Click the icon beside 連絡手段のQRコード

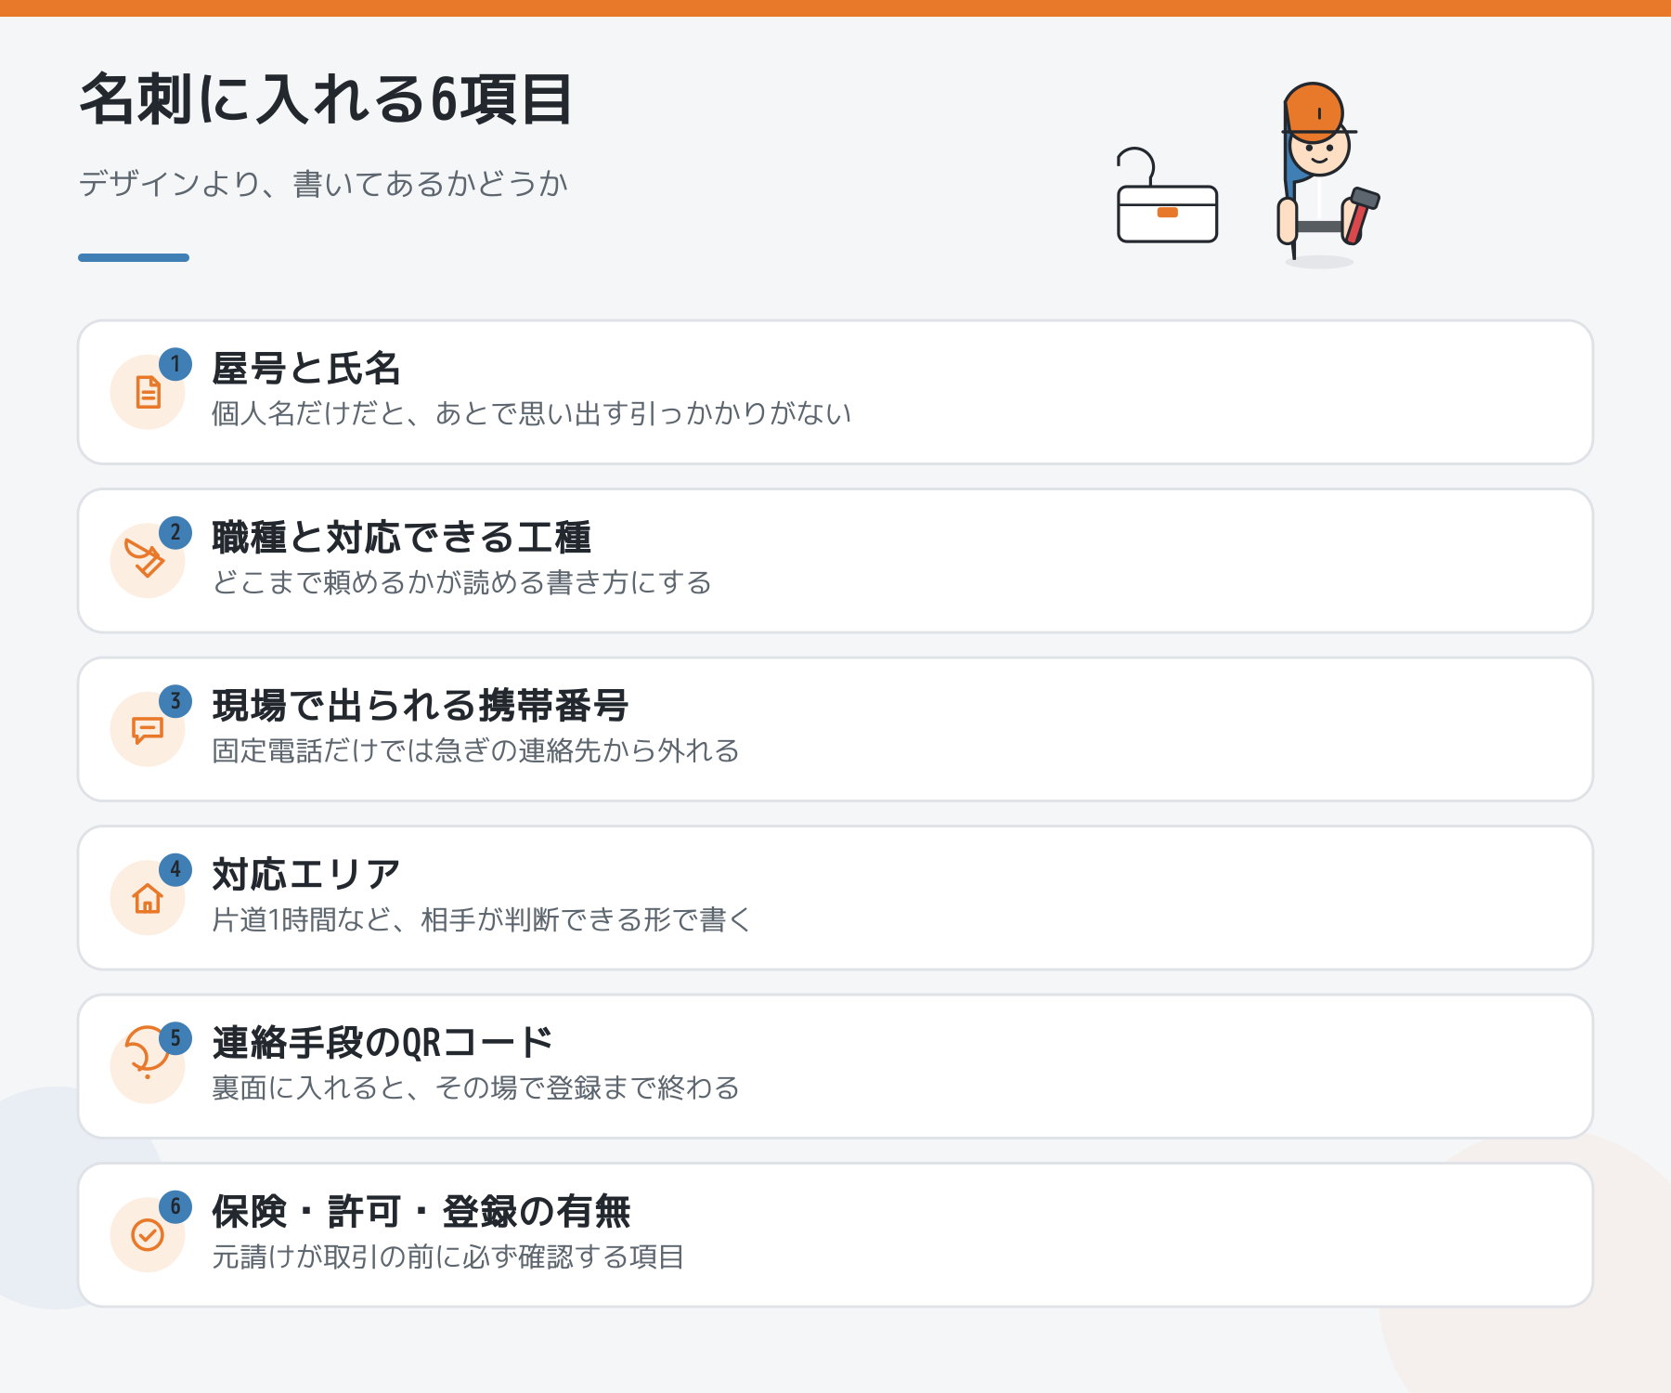[146, 1052]
